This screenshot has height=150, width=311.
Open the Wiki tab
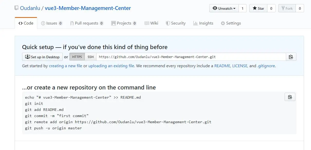coord(151,23)
